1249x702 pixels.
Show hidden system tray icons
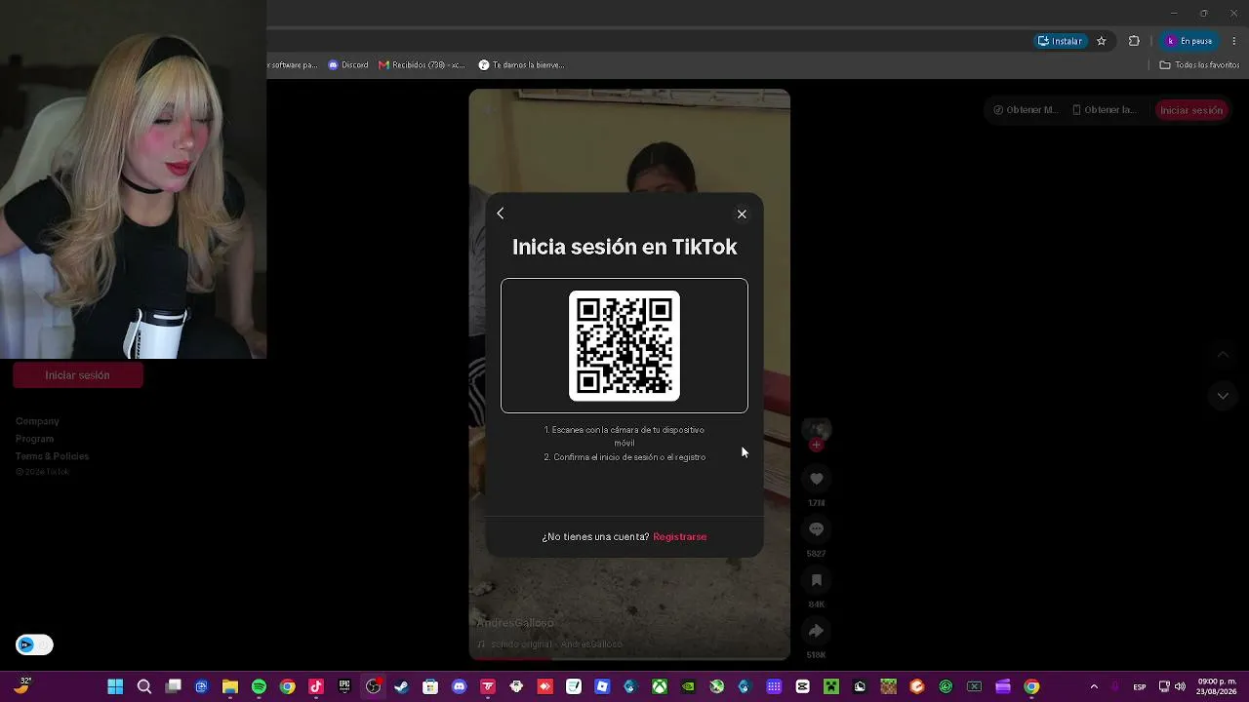[x=1094, y=687]
